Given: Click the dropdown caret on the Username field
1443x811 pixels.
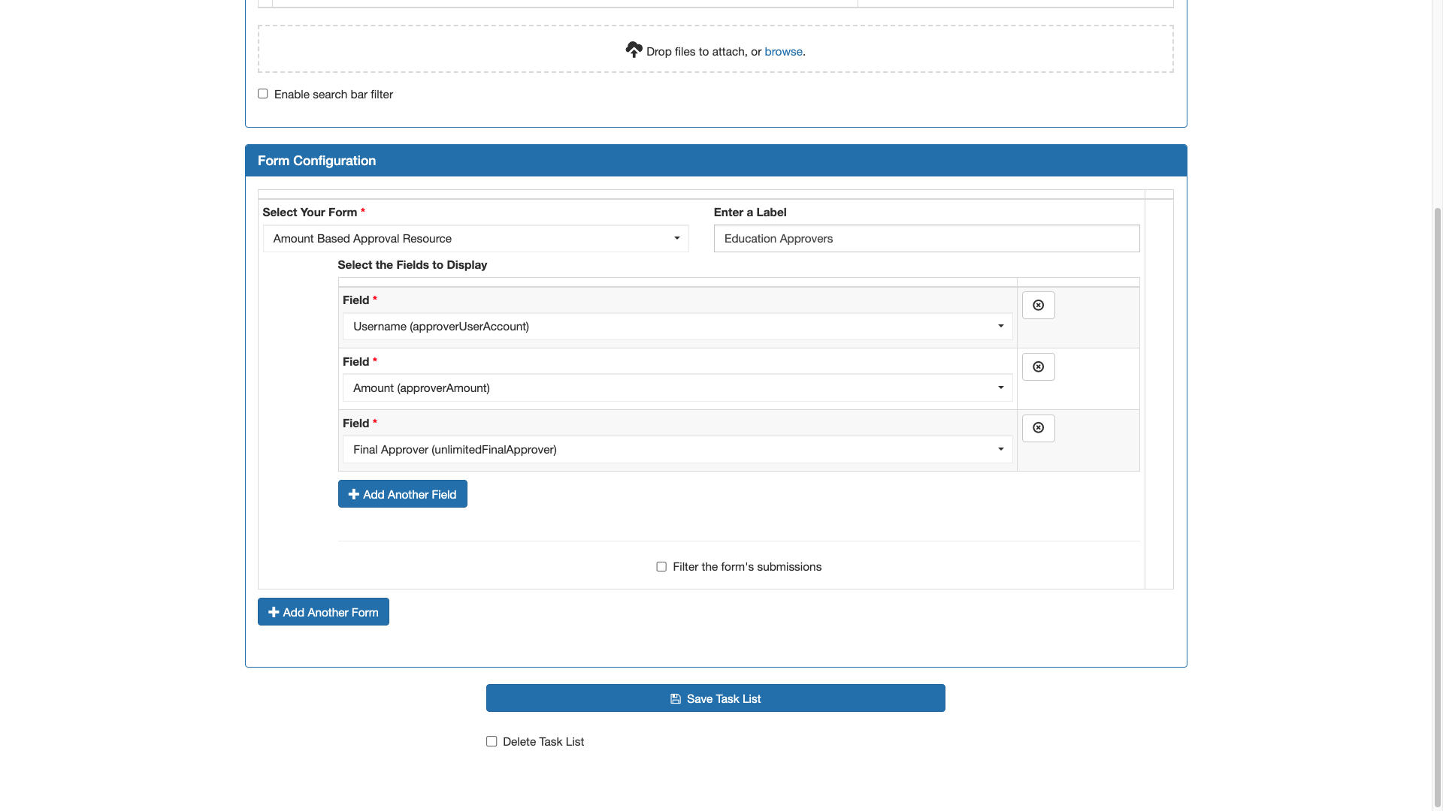Looking at the screenshot, I should point(1000,326).
